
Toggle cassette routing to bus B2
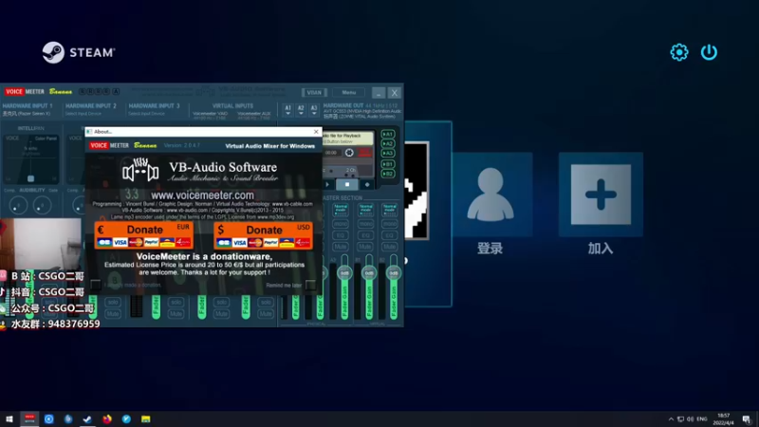(x=388, y=174)
